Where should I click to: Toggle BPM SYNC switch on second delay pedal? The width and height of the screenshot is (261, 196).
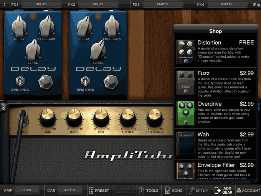(x=85, y=81)
